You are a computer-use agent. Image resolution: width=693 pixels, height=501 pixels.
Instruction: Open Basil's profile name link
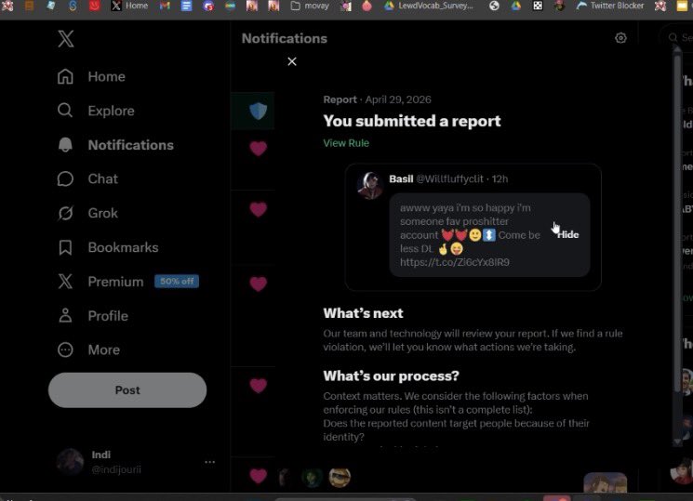click(x=401, y=178)
